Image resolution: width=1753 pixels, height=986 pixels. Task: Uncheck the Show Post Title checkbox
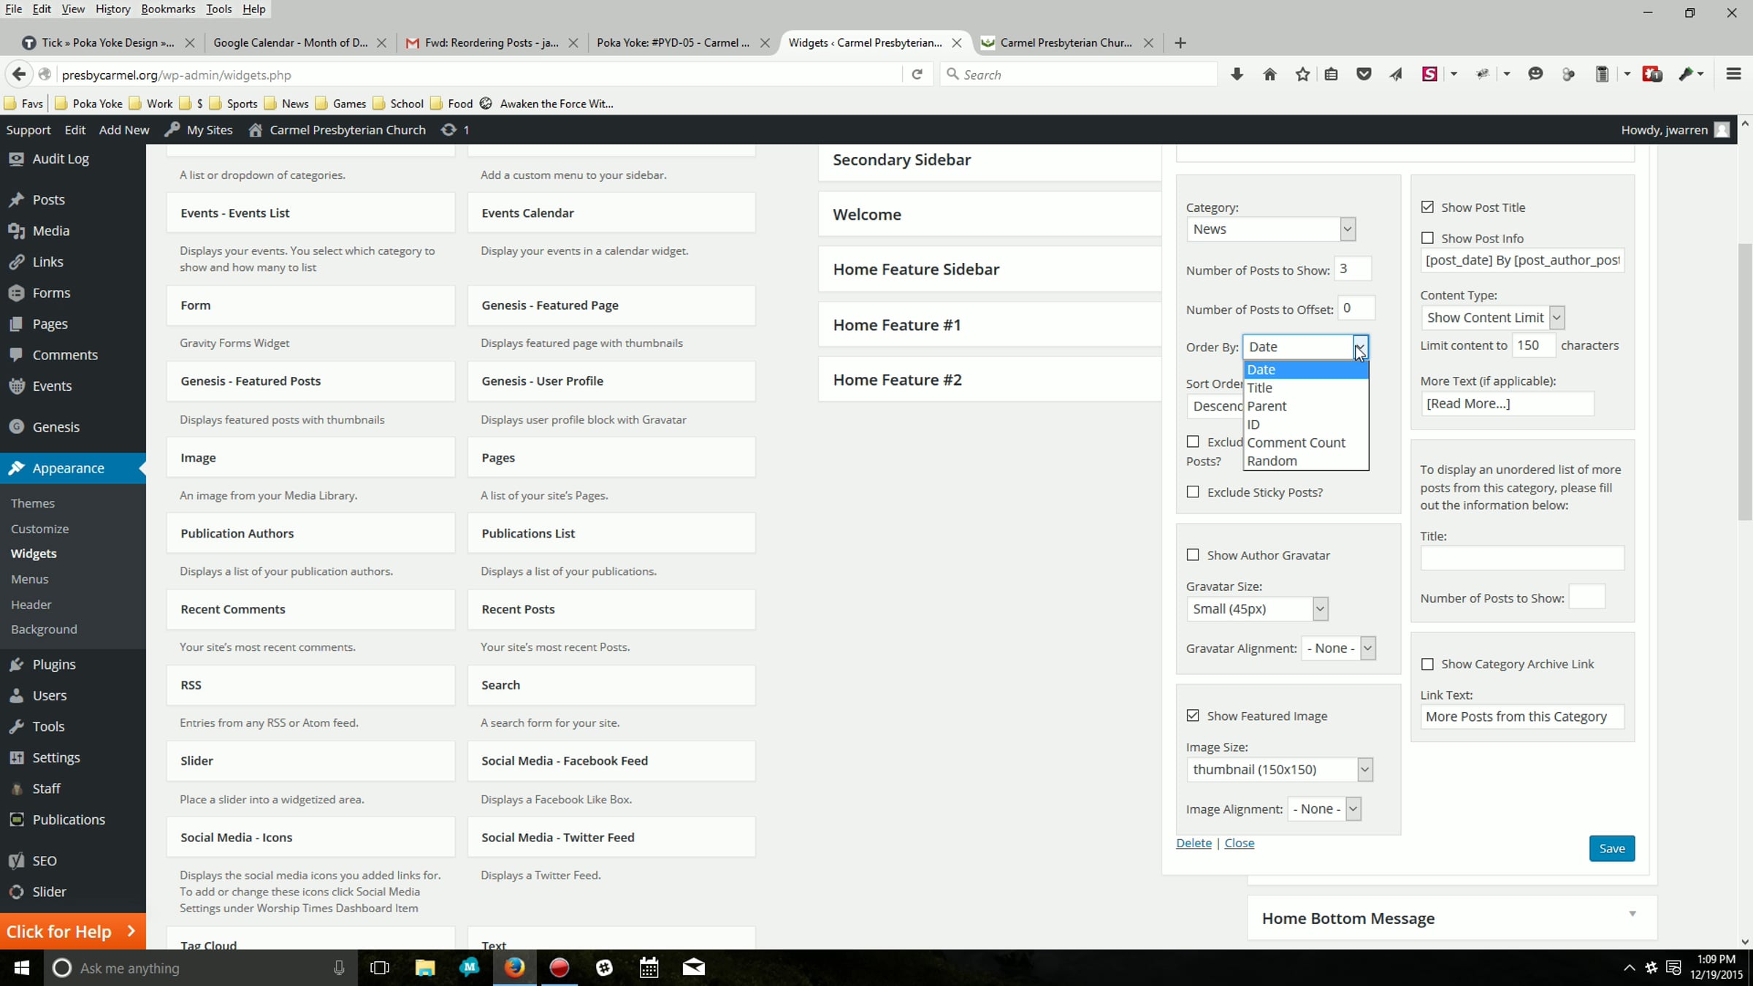1427,207
